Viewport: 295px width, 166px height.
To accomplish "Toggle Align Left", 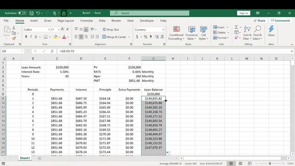I will (x=76, y=37).
